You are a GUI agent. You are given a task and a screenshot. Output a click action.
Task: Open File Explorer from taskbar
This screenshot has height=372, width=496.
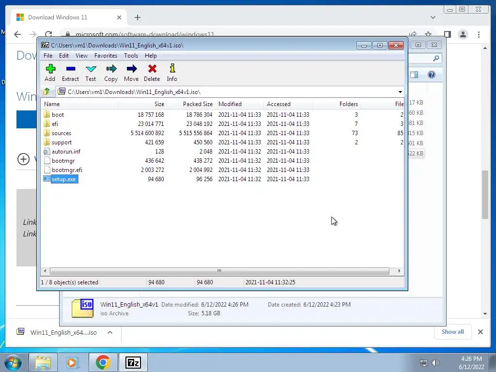tap(43, 362)
